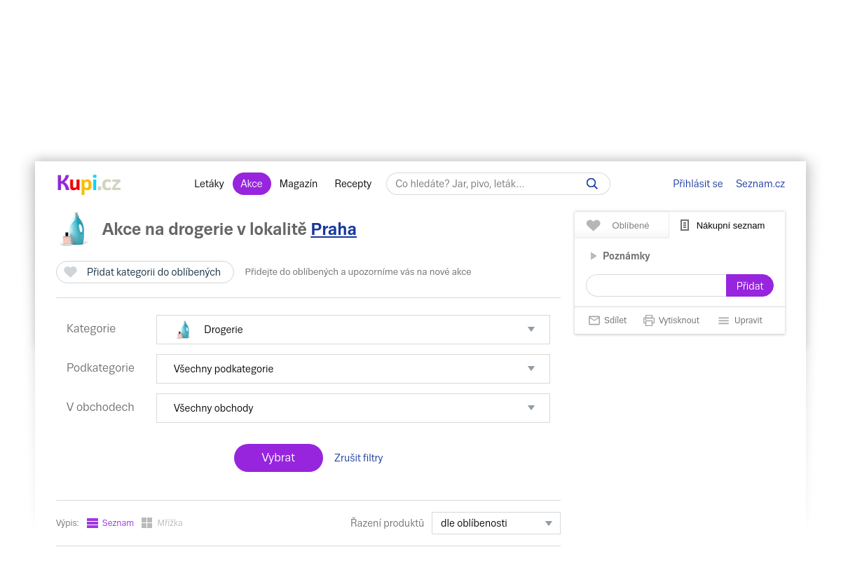Switch listing view to Seznam
841x561 pixels.
110,523
